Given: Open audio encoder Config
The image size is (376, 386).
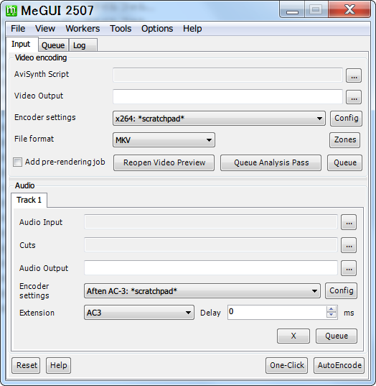Looking at the screenshot, I should (x=341, y=290).
